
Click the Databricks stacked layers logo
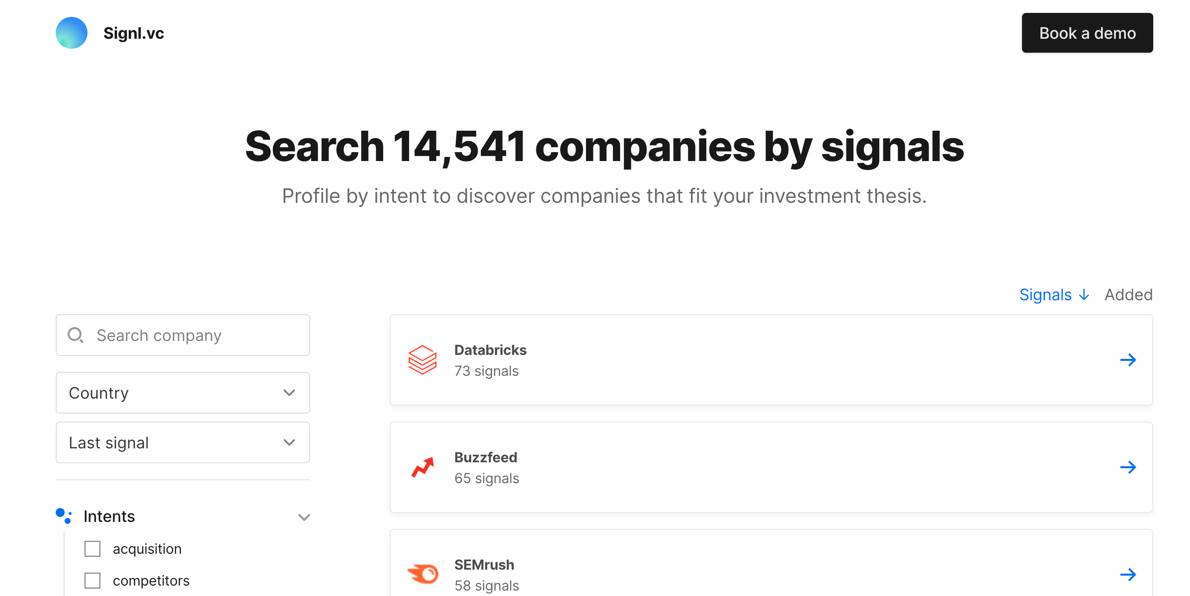click(x=423, y=360)
